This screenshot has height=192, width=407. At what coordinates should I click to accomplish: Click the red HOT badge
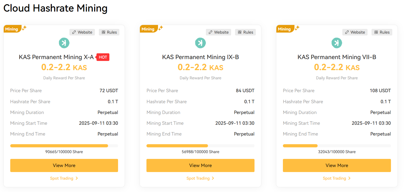[103, 57]
